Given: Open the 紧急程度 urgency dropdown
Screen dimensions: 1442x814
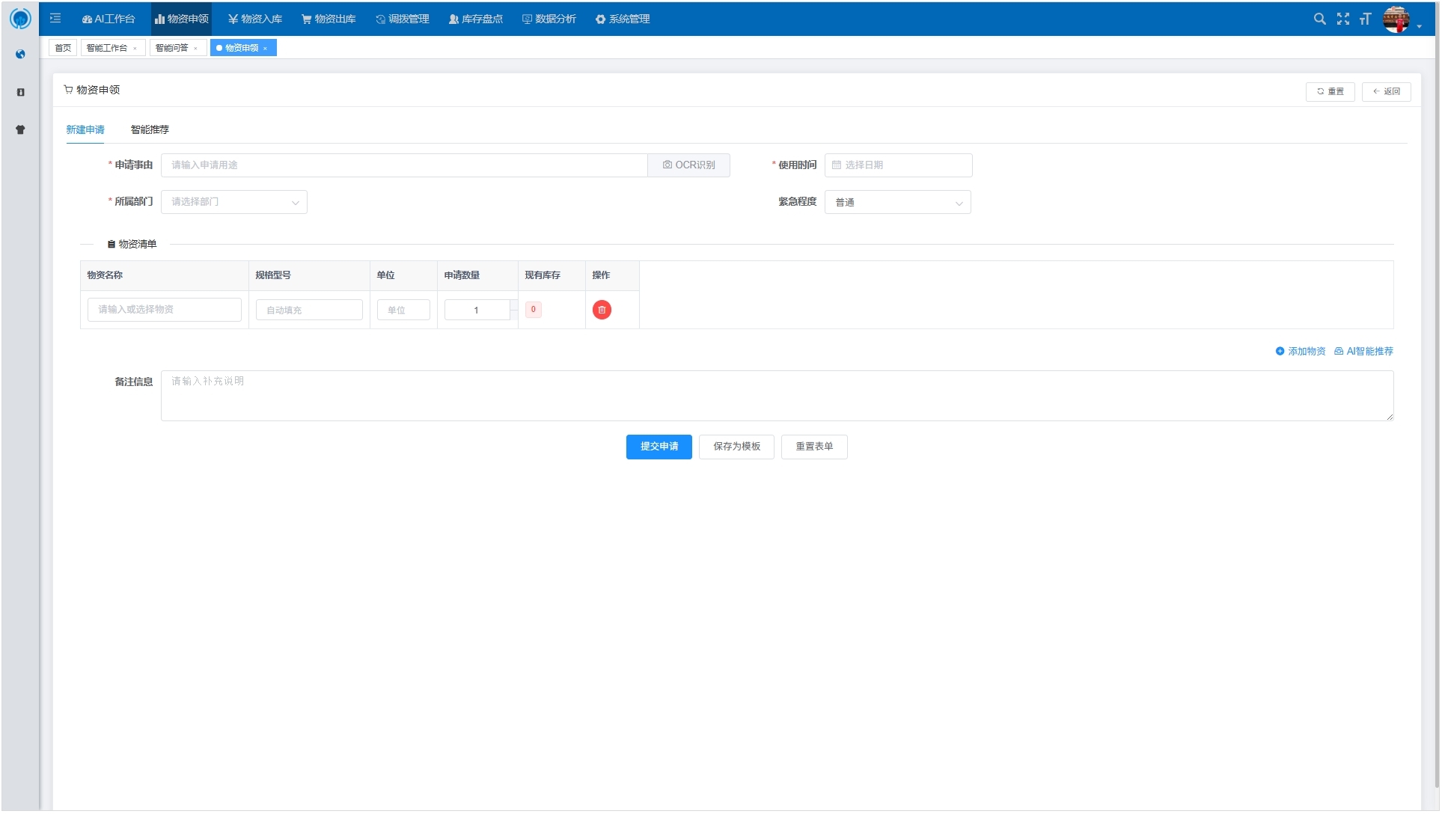Looking at the screenshot, I should (x=897, y=202).
